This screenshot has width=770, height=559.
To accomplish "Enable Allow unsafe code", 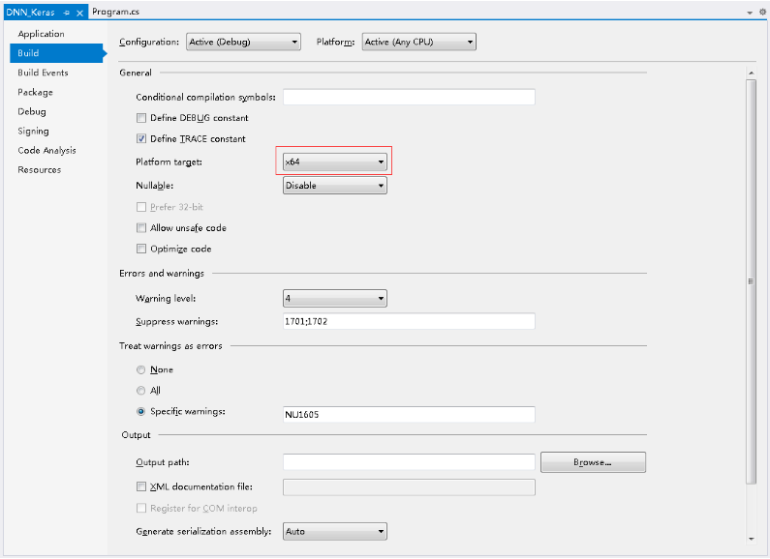I will 141,228.
